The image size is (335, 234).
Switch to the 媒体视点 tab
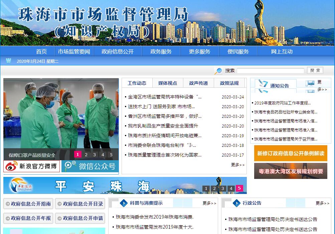[168, 83]
